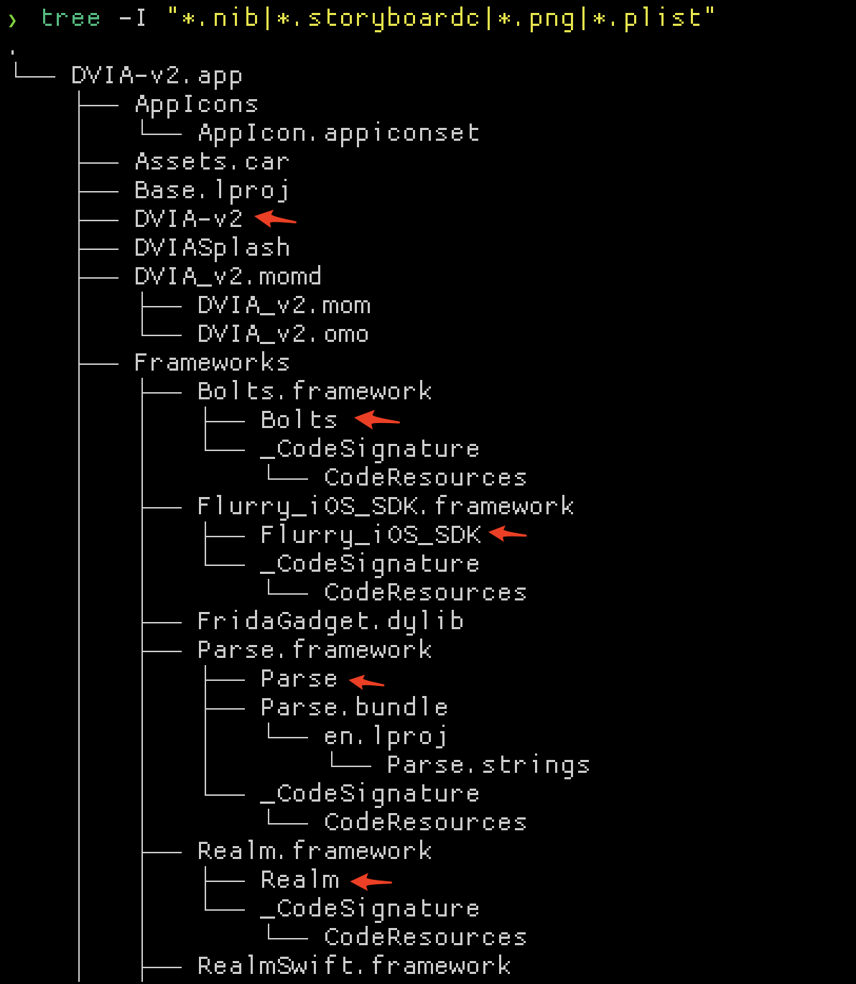The width and height of the screenshot is (856, 984).
Task: Select the Bolts.framework folder
Action: click(315, 391)
